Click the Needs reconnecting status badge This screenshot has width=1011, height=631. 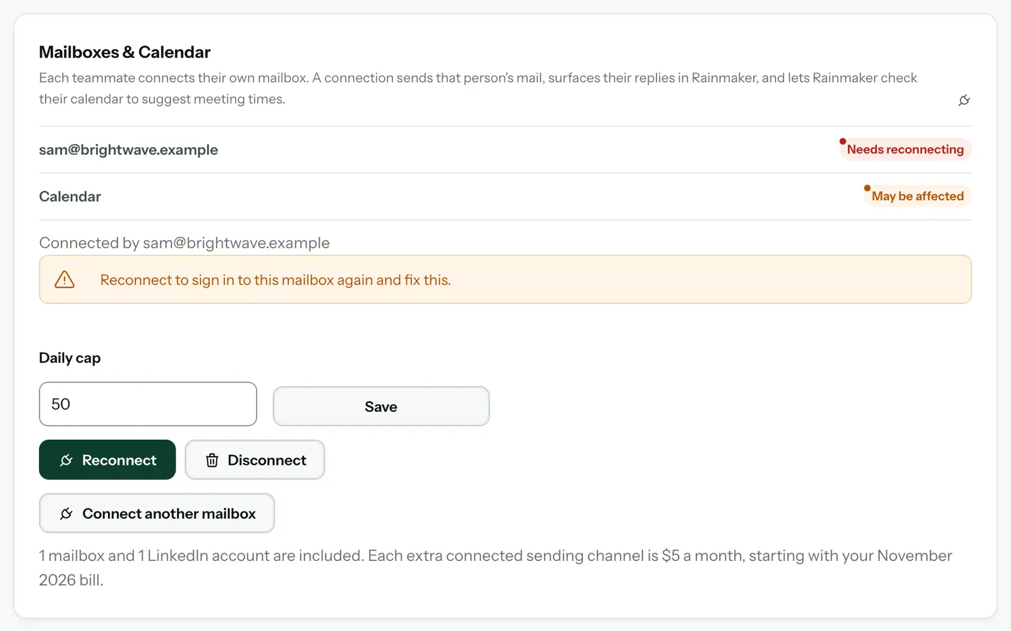905,150
